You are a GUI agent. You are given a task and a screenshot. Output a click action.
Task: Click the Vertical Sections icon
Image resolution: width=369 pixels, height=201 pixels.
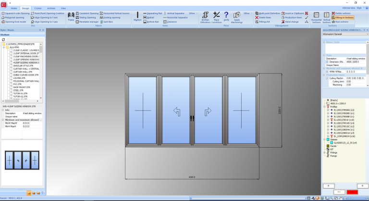tap(326, 17)
